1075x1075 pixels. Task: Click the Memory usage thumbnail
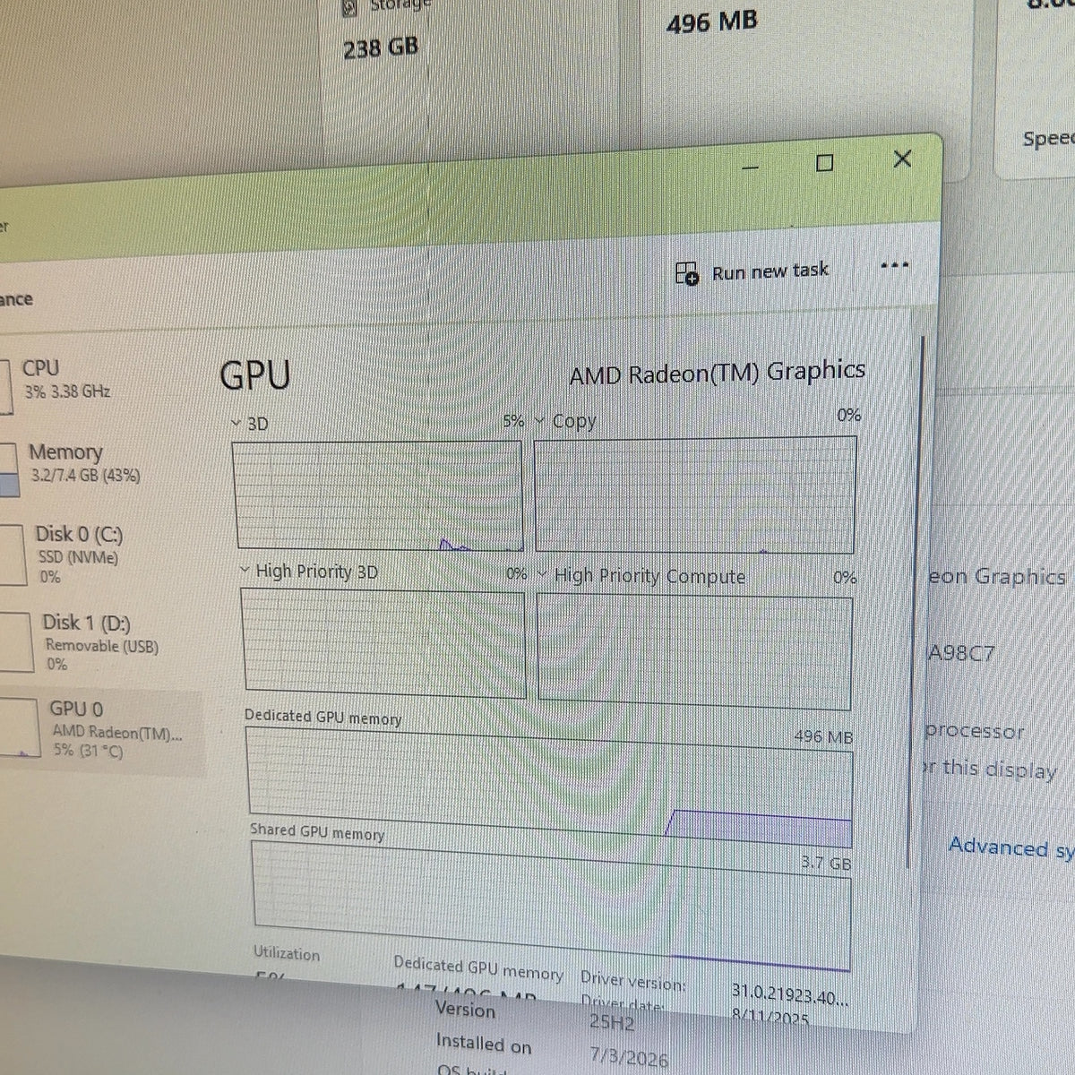pos(9,469)
